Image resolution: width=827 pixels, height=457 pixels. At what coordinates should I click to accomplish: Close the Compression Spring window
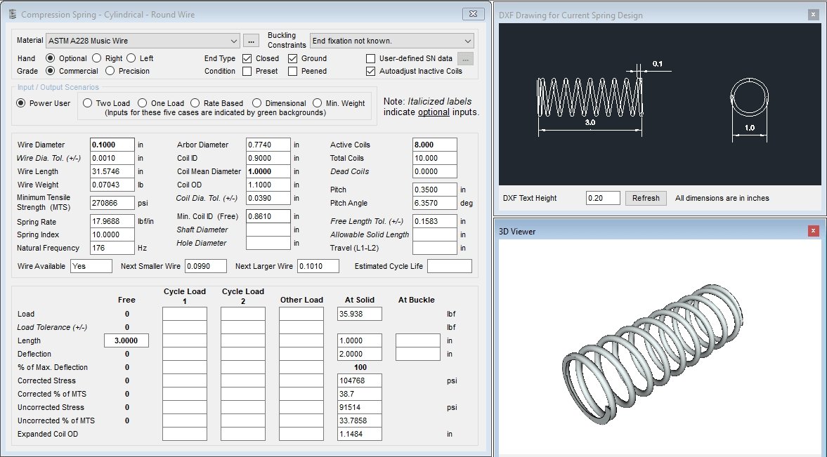472,14
